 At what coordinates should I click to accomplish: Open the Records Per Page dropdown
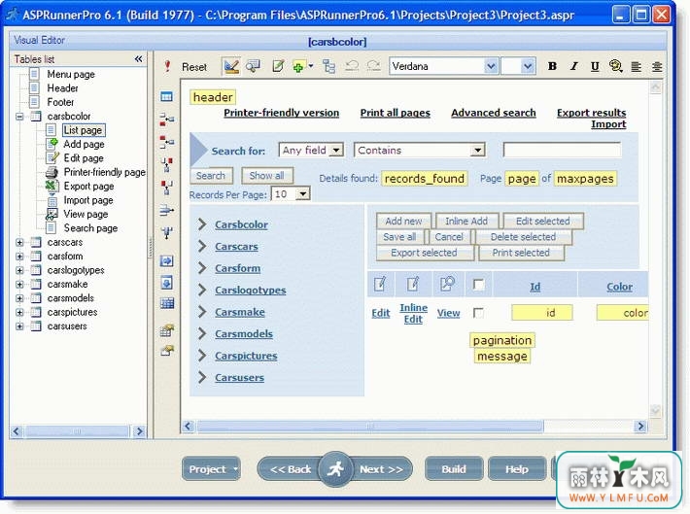click(303, 194)
